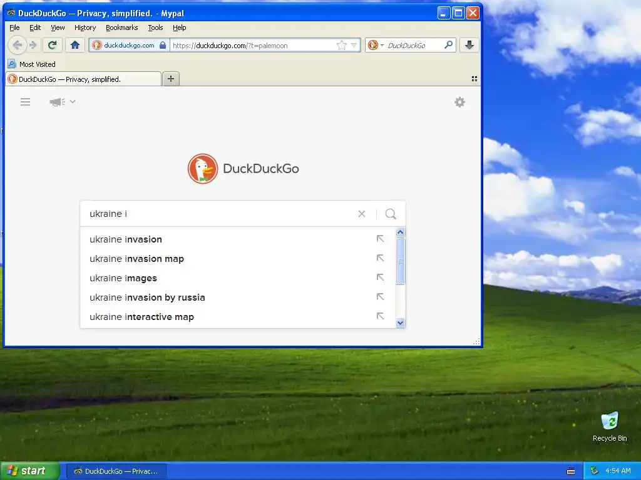Open the Help menu
This screenshot has height=480, width=641.
coord(179,27)
